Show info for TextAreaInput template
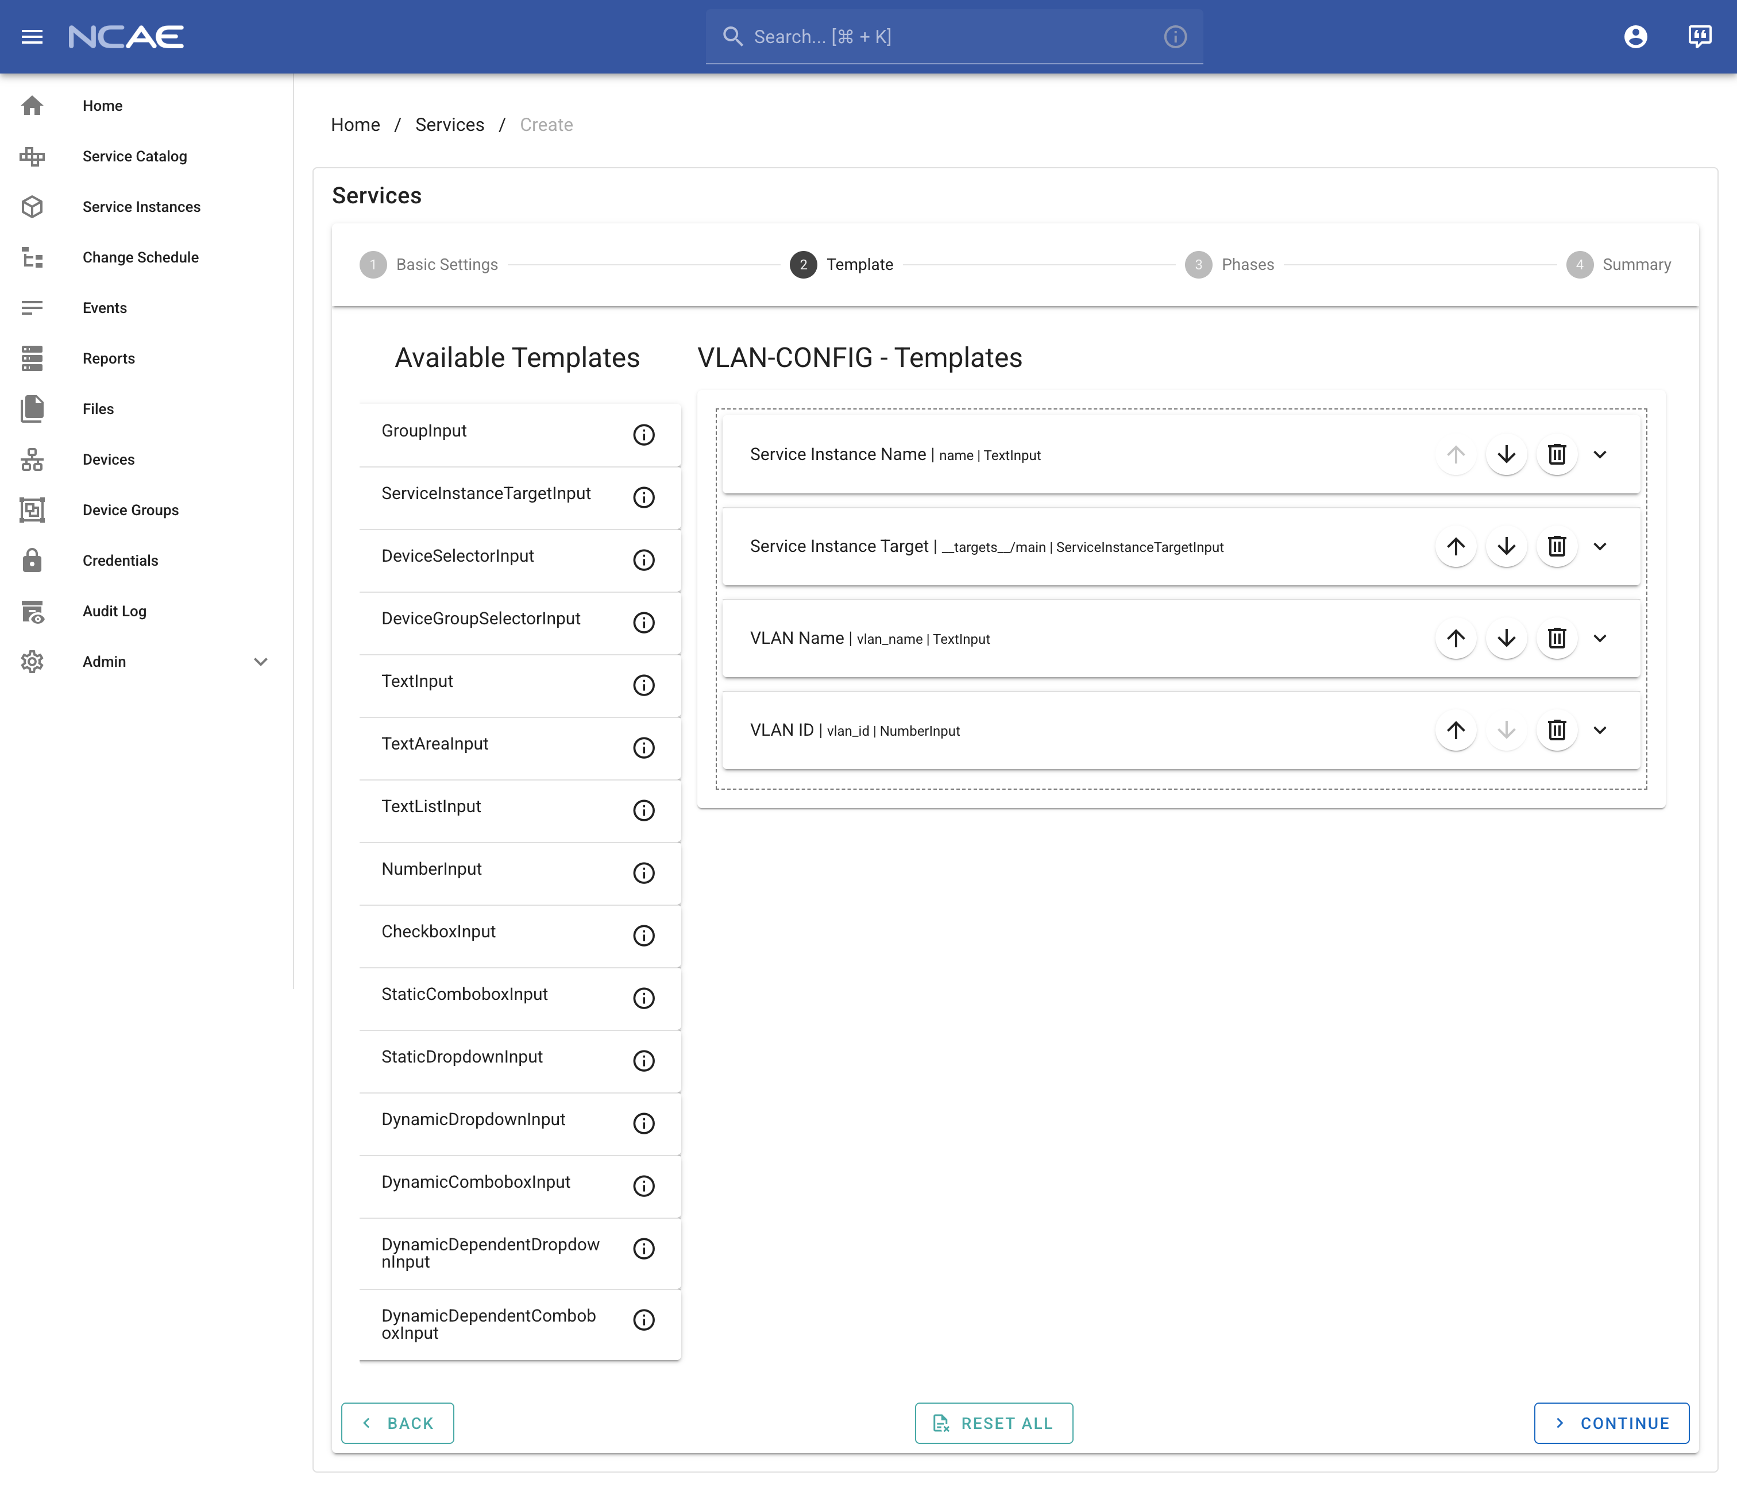This screenshot has width=1737, height=1491. pyautogui.click(x=644, y=748)
